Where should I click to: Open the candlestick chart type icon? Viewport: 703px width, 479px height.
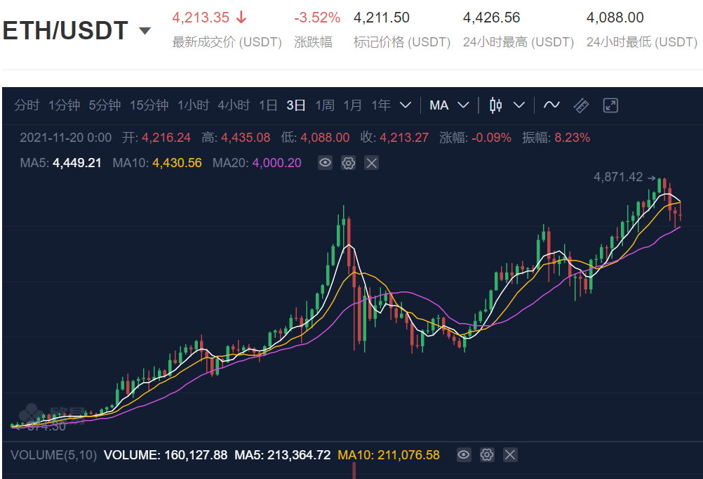click(495, 105)
